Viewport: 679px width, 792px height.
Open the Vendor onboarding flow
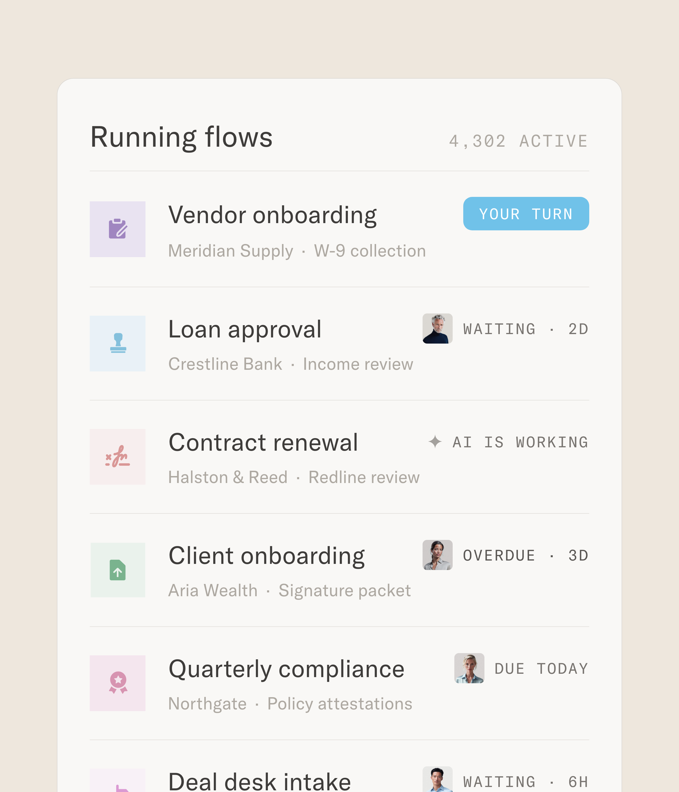point(272,215)
